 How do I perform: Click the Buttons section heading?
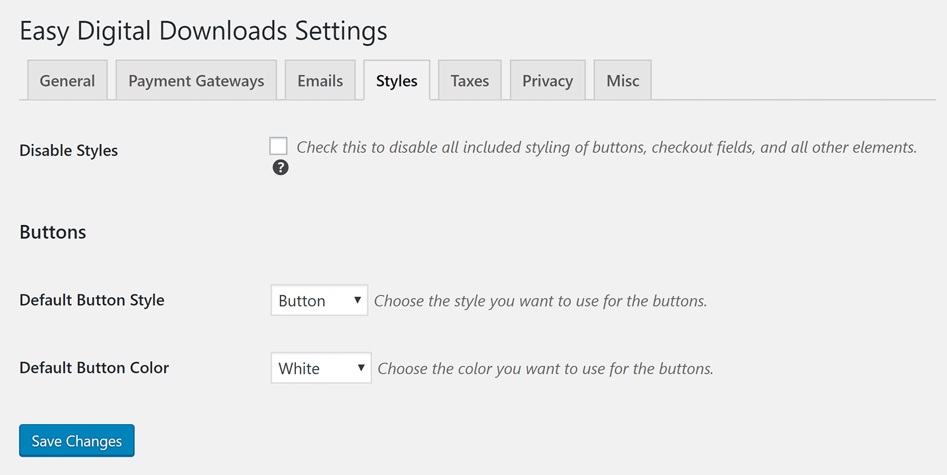pyautogui.click(x=53, y=232)
